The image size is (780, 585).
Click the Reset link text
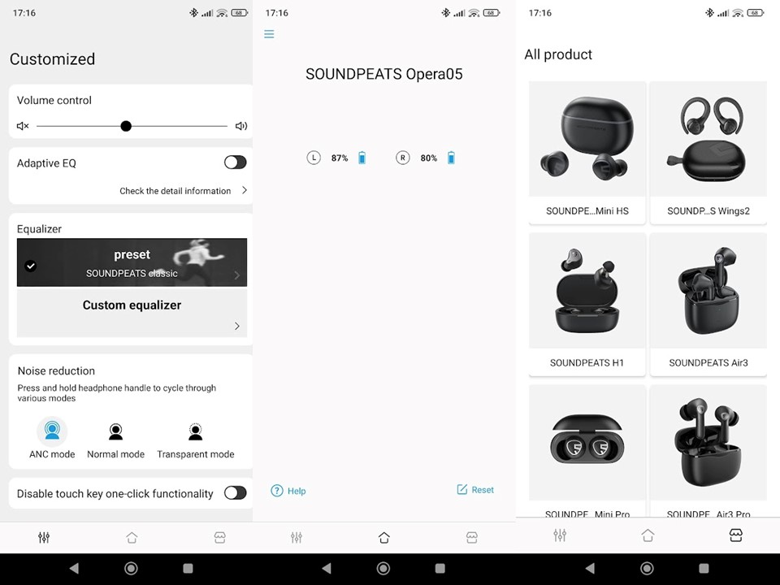[483, 490]
